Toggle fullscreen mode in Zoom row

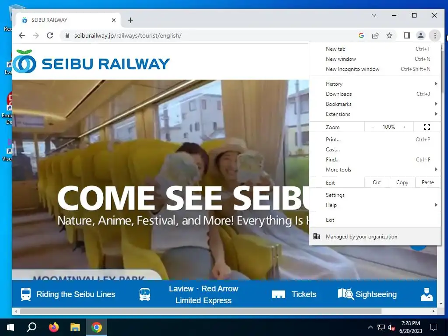[x=427, y=127]
